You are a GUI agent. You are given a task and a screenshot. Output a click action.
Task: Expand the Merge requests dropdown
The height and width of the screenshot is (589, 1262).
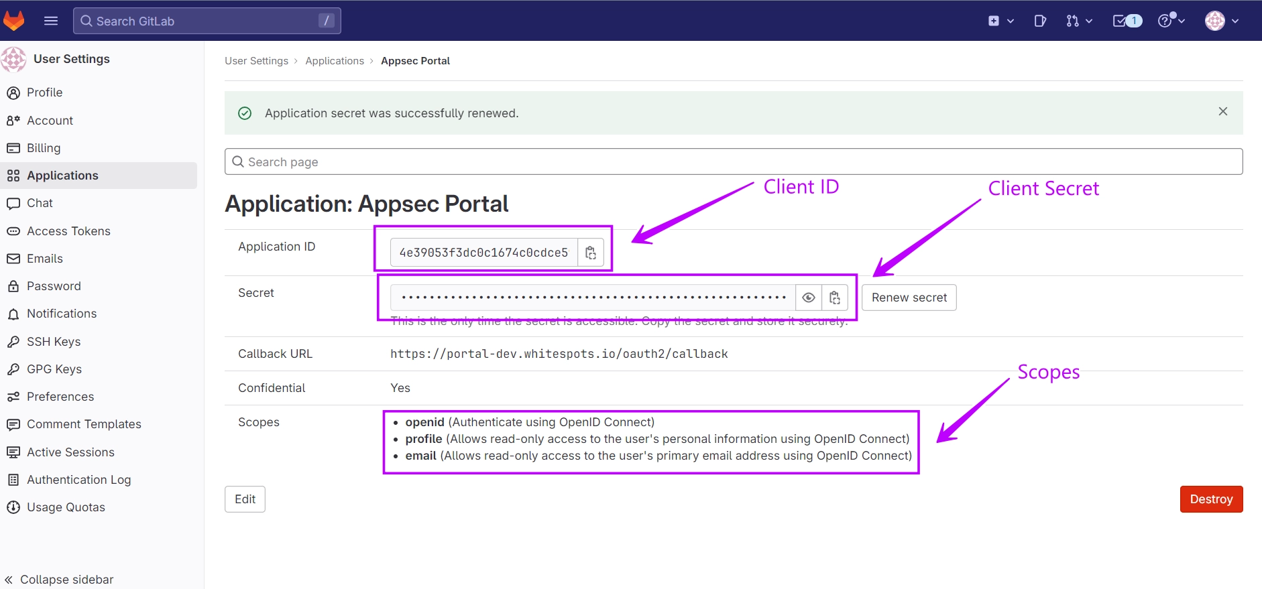(1079, 21)
